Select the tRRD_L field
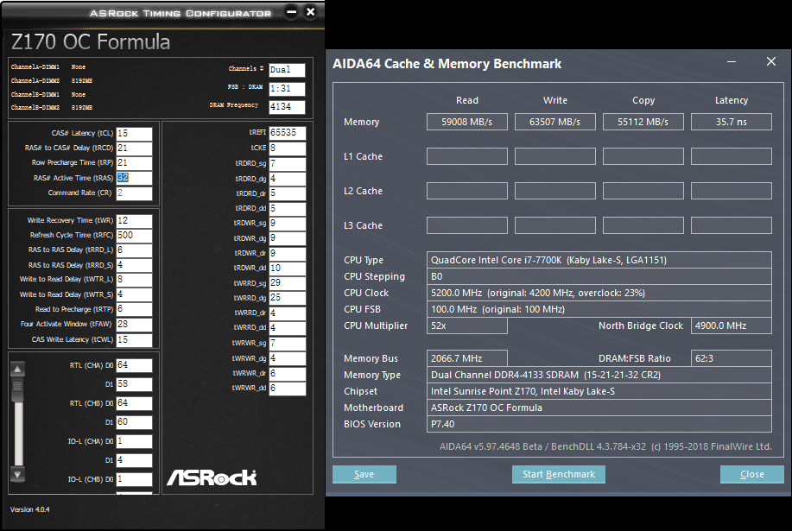This screenshot has height=531, width=792. [x=134, y=250]
